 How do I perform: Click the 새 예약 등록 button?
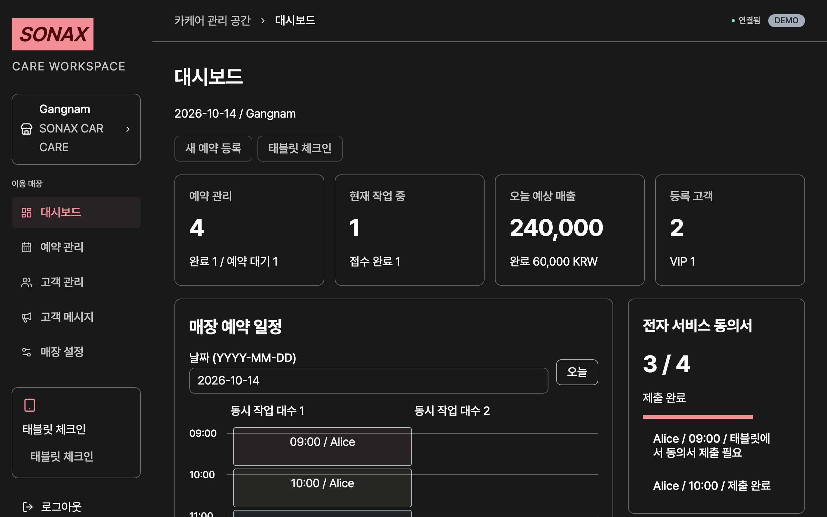point(213,148)
